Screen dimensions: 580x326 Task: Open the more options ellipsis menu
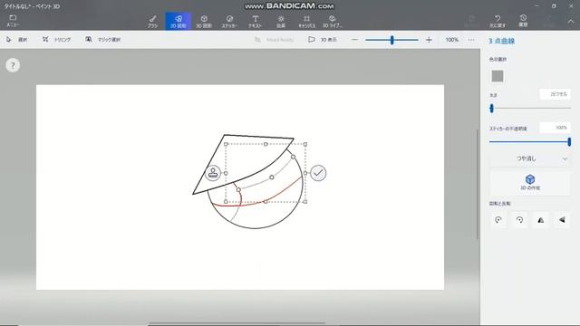point(471,40)
